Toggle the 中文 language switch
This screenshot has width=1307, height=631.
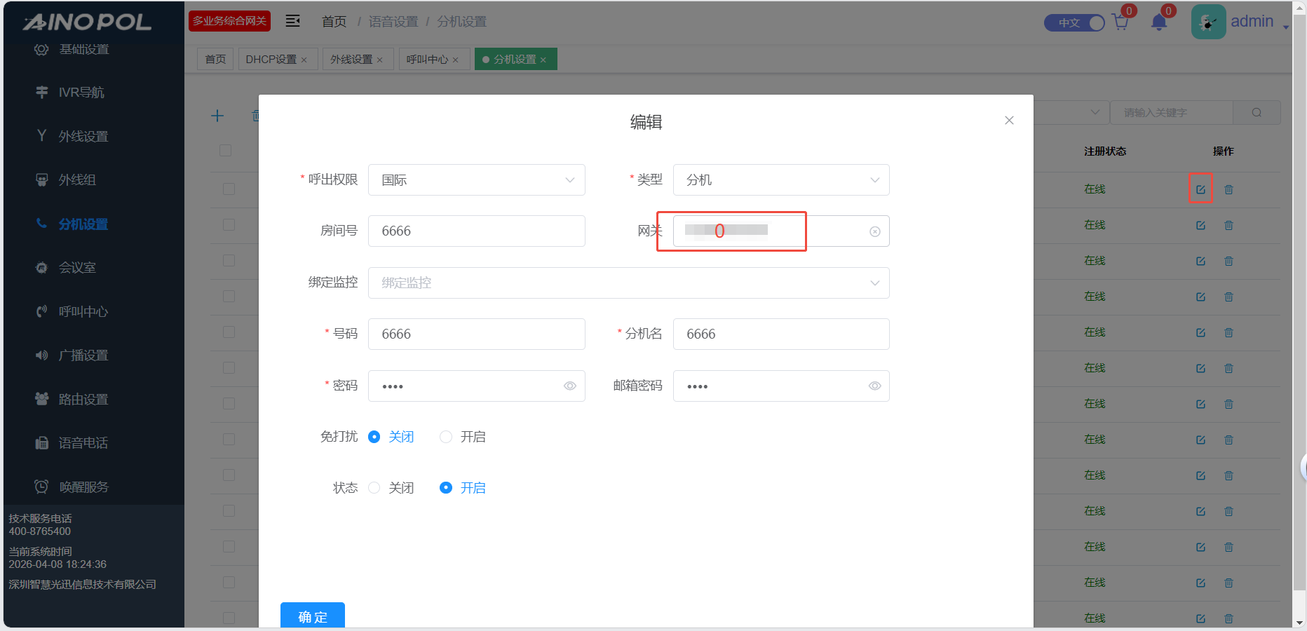point(1074,22)
